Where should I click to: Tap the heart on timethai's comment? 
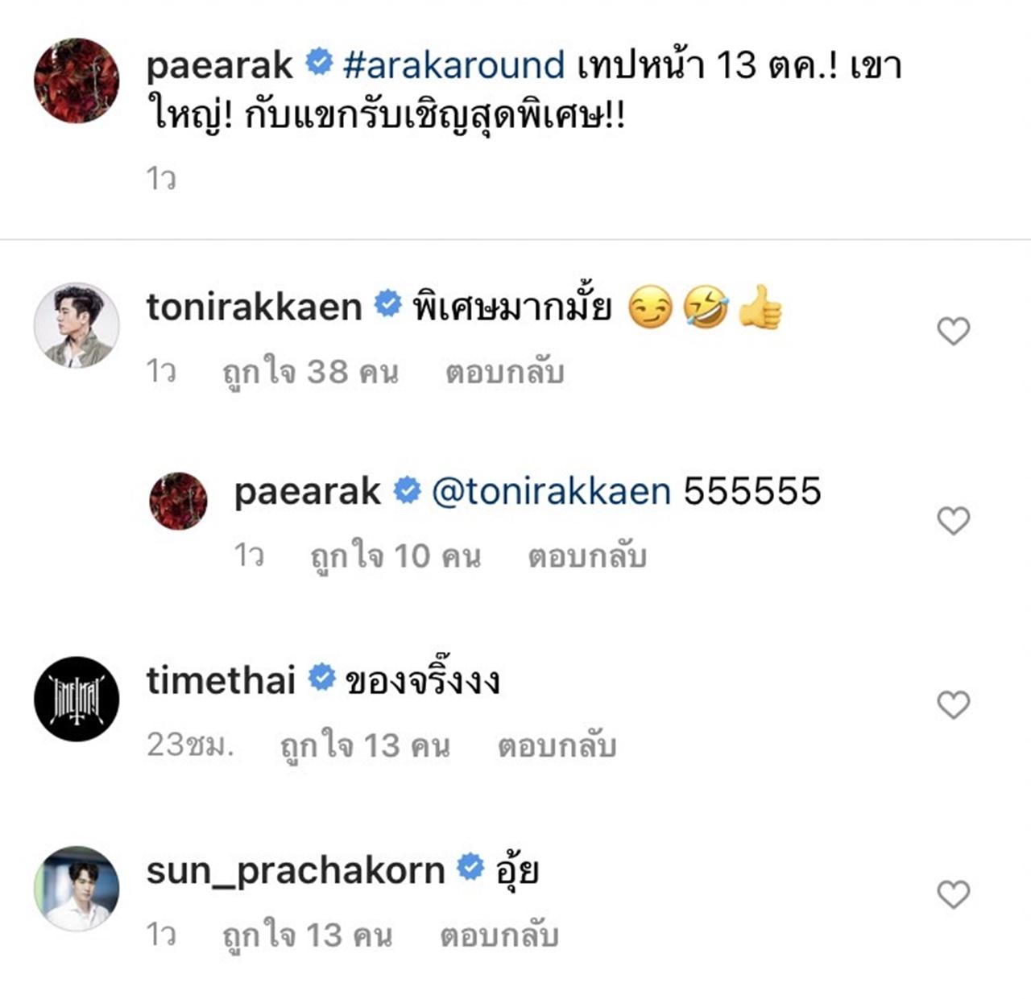pyautogui.click(x=953, y=705)
